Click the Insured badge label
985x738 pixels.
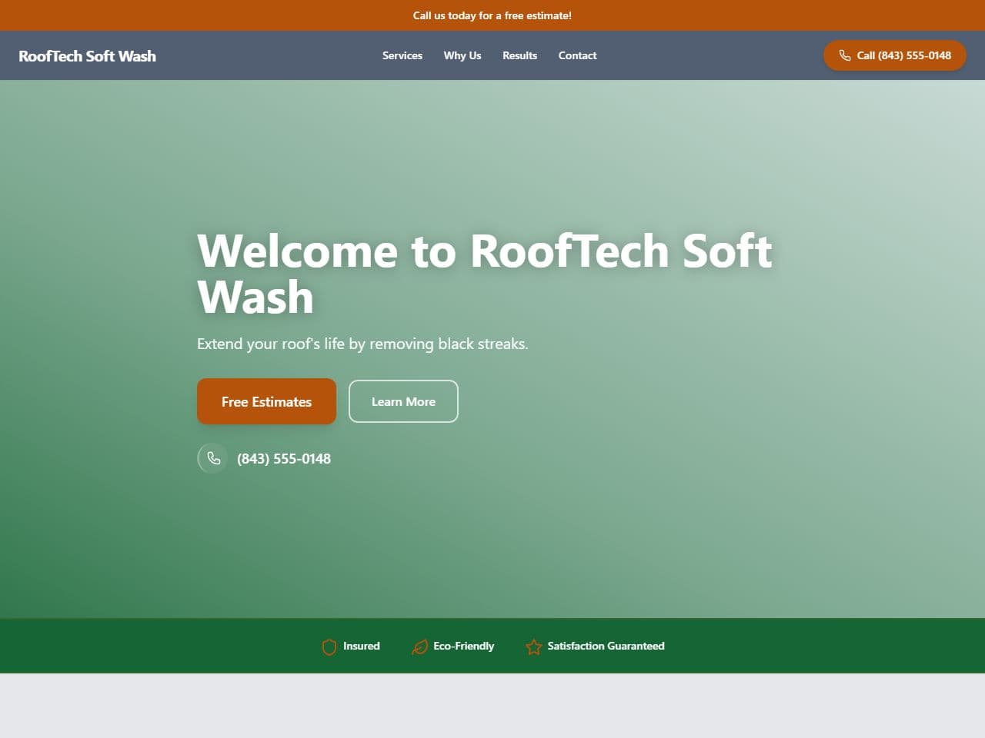coord(362,647)
